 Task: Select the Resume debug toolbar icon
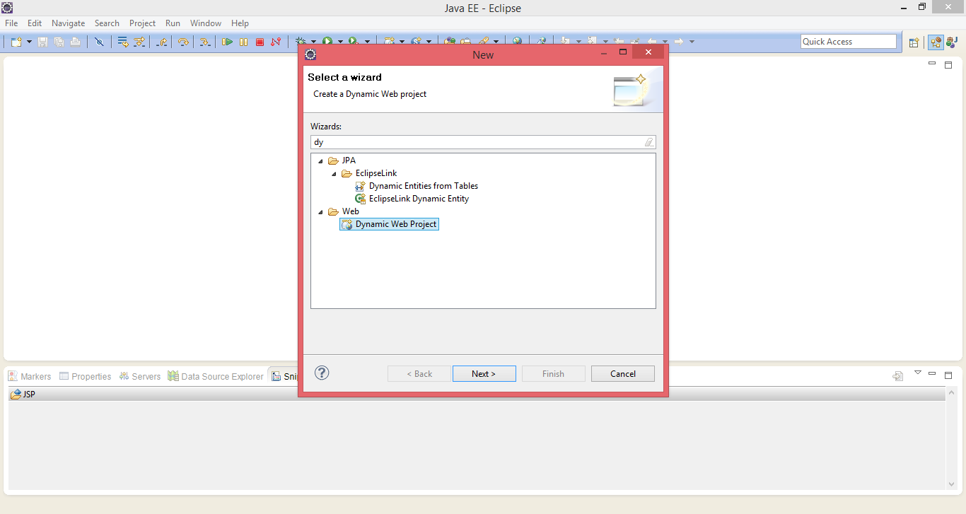coord(226,41)
